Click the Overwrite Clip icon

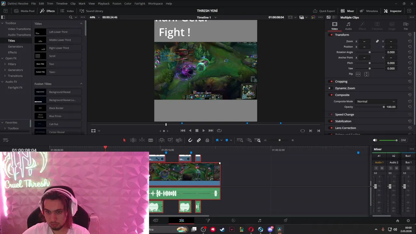(x=170, y=140)
